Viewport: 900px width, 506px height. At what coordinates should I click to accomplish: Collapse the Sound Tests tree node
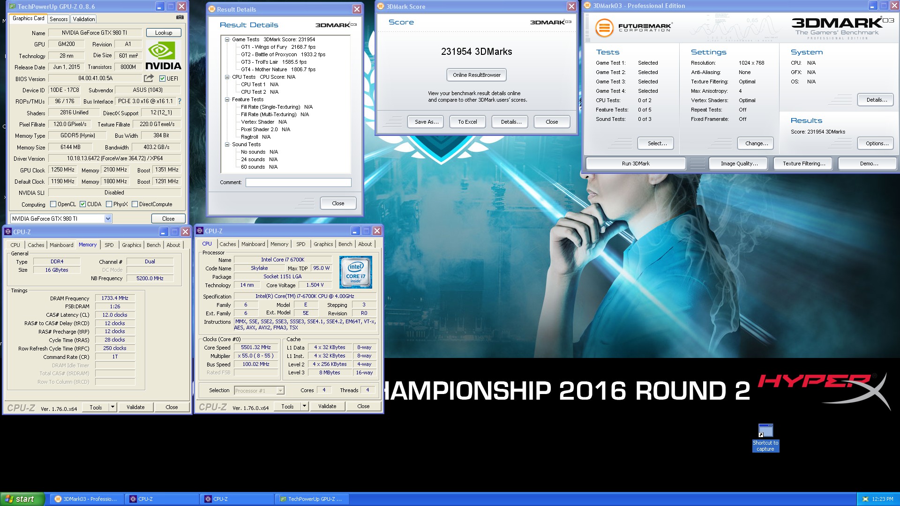227,144
